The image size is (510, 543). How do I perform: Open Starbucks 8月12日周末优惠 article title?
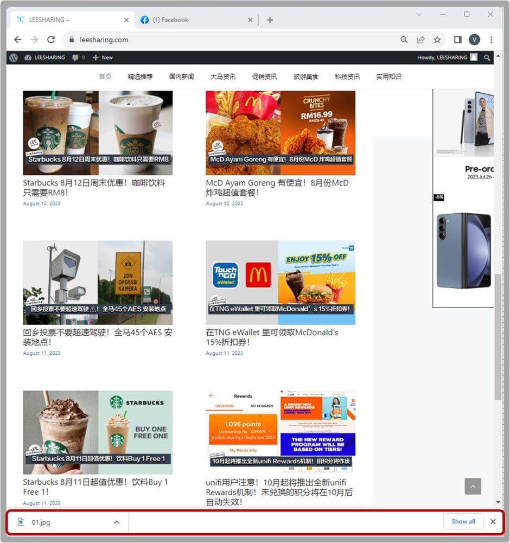click(x=94, y=187)
